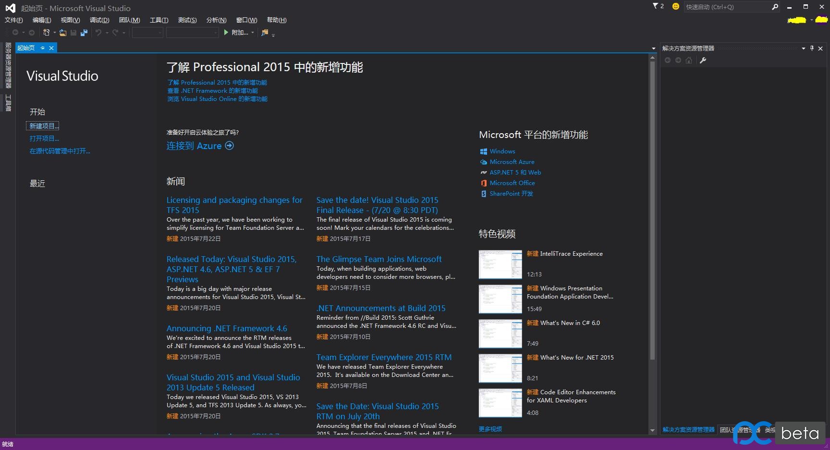Click the Solution Explorer home icon
This screenshot has width=830, height=450.
coord(689,60)
